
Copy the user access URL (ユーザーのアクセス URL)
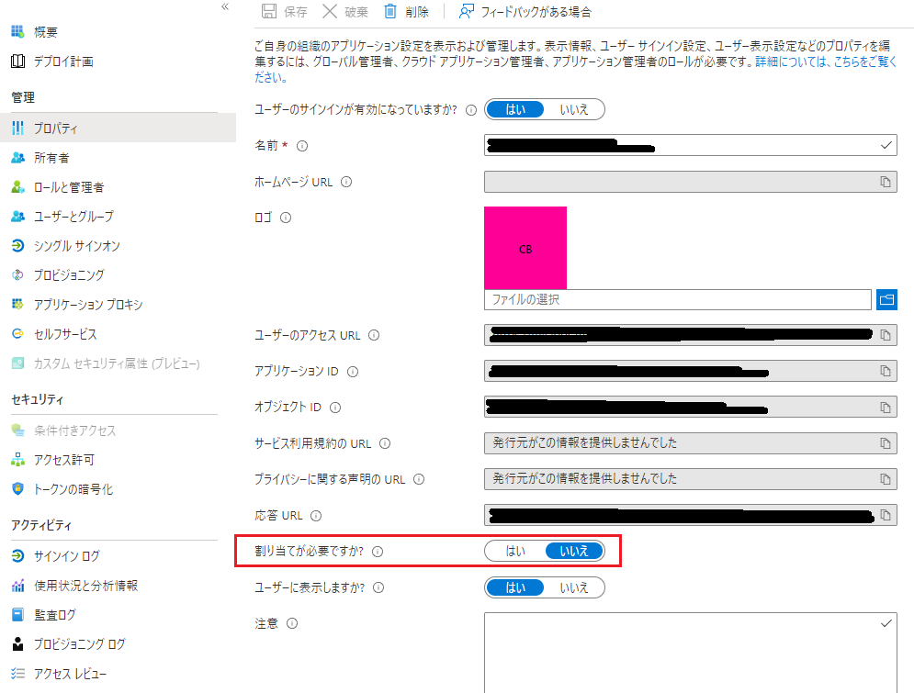pyautogui.click(x=886, y=336)
